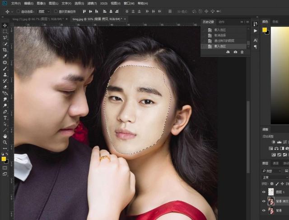Select the Pen tool
Viewport: 289px width, 220px height.
pos(5,112)
